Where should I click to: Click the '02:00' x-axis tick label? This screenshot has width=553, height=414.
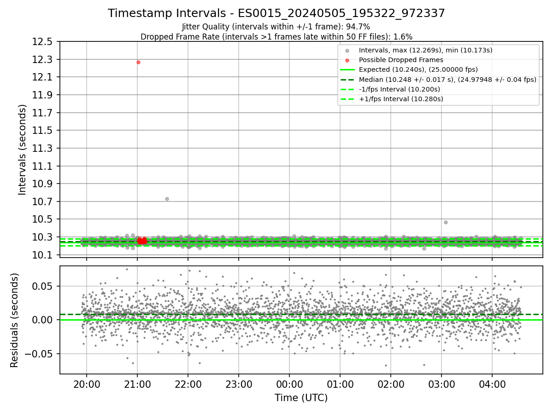coord(391,384)
